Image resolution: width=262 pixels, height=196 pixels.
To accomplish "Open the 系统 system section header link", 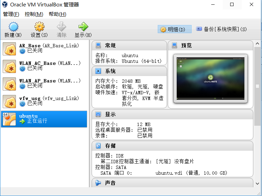I will [x=110, y=71].
